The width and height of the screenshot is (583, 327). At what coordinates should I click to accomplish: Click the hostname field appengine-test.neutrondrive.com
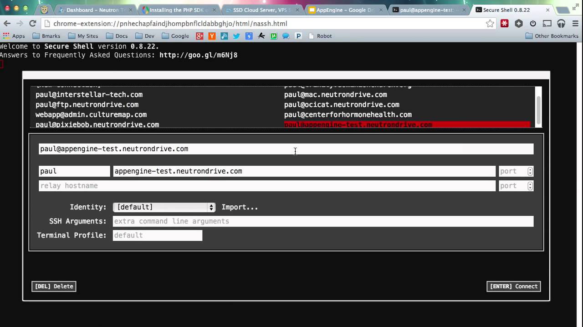pos(304,171)
